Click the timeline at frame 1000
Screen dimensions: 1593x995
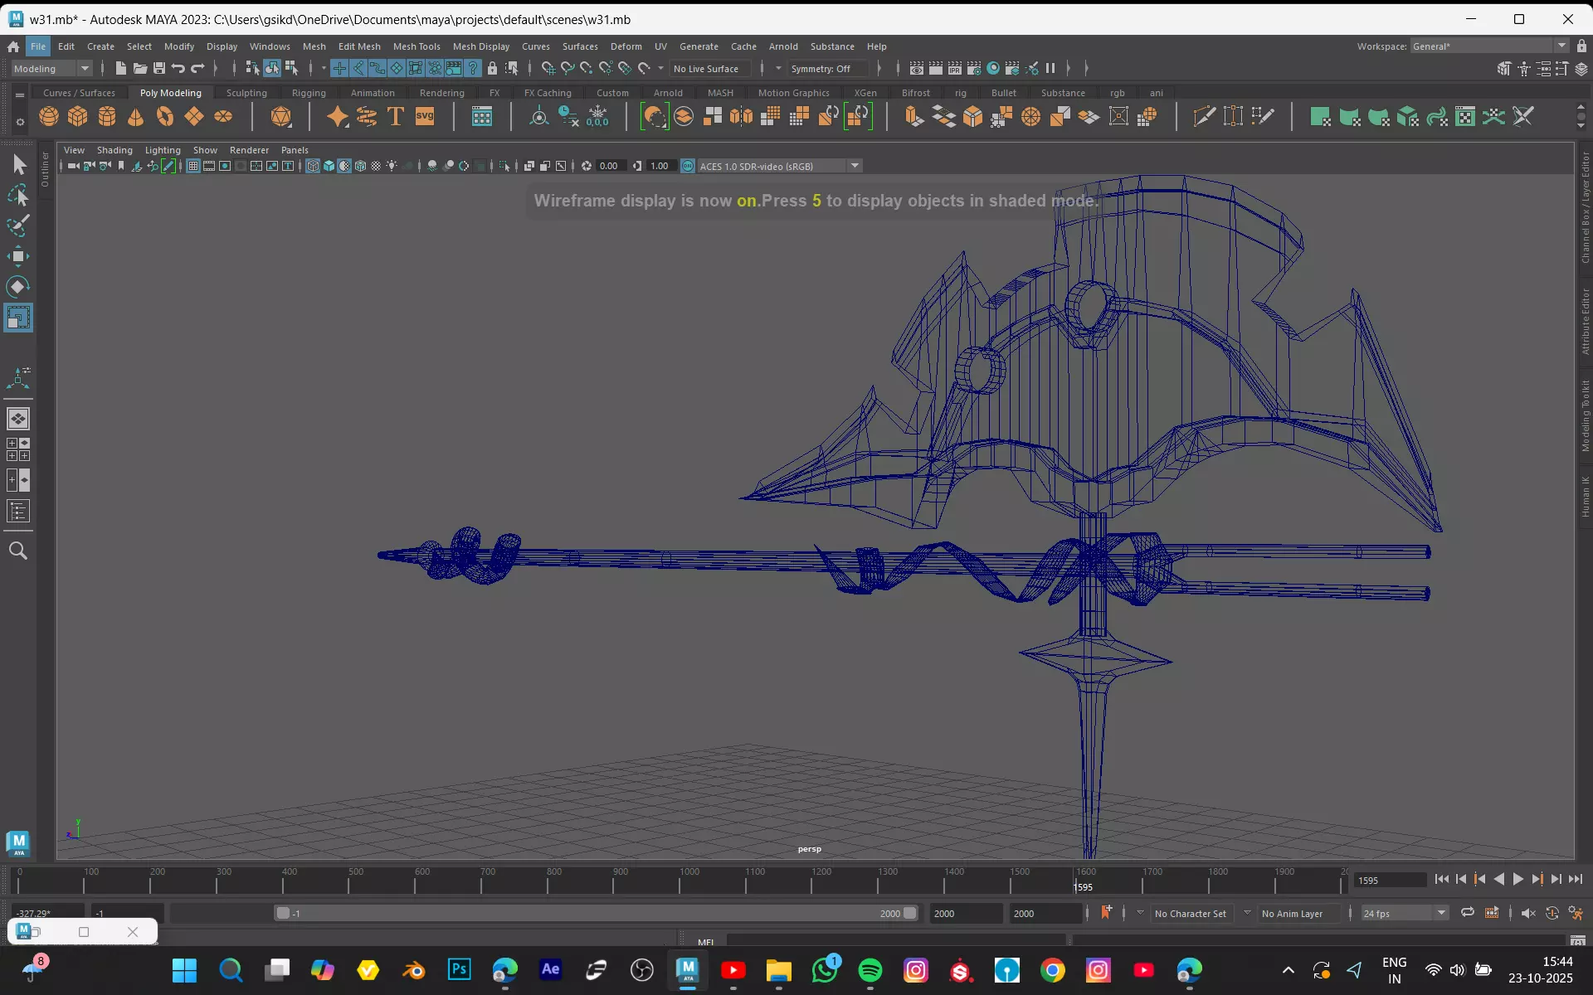680,881
